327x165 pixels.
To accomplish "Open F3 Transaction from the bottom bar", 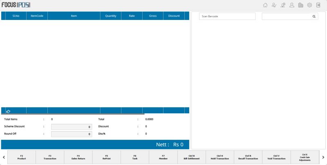I will click(50, 157).
